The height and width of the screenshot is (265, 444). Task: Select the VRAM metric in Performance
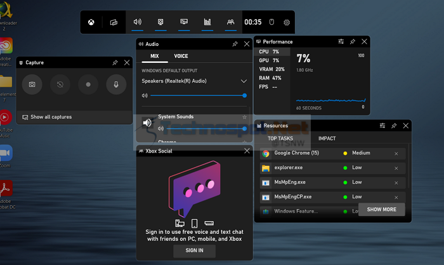(x=272, y=69)
